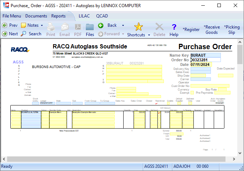Toggle the Enable checkbox
Image resolution: width=244 pixels, height=171 pixels.
pos(168,103)
